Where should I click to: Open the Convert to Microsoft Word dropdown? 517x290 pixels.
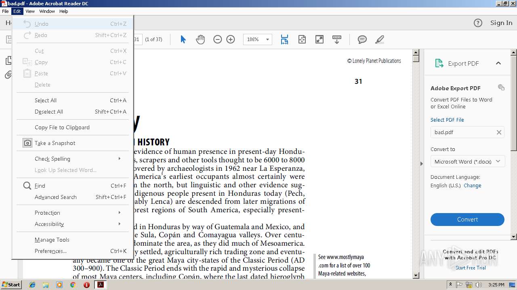pyautogui.click(x=467, y=162)
